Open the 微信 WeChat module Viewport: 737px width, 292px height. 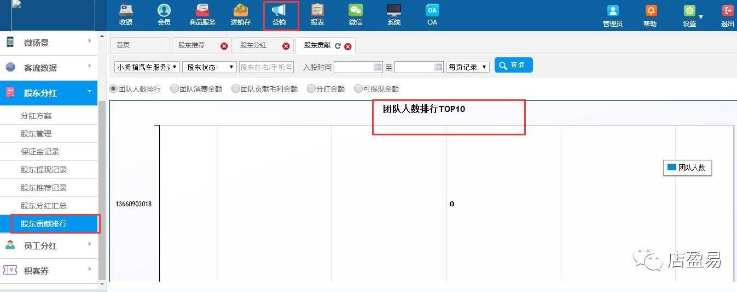pyautogui.click(x=356, y=15)
